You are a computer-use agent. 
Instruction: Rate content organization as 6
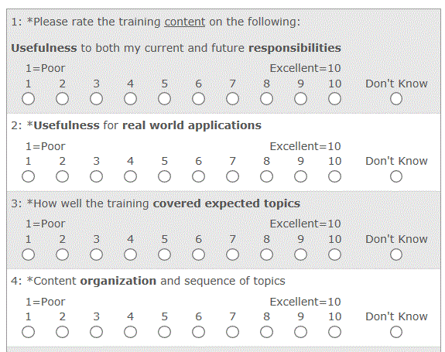[198, 332]
